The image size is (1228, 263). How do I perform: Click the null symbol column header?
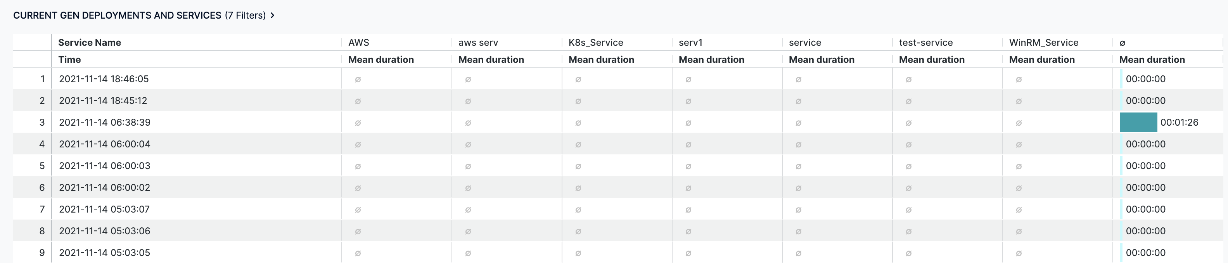(1122, 43)
